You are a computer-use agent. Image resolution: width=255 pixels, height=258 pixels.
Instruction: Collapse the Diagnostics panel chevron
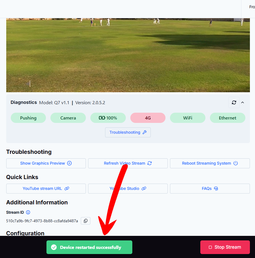pos(243,102)
